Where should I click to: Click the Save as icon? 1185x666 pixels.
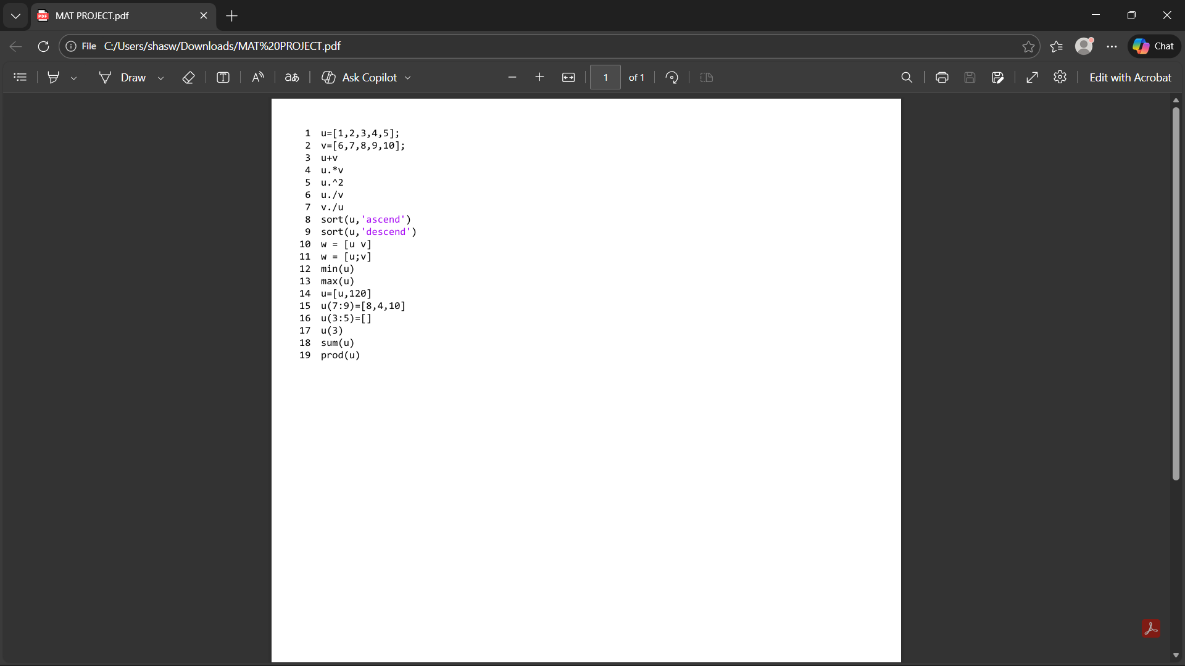[998, 77]
